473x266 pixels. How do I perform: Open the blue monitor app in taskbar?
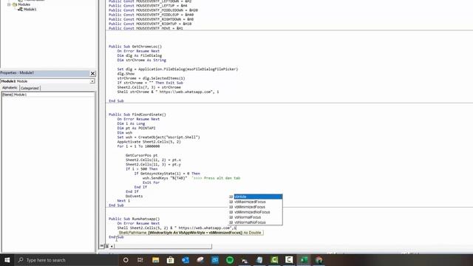(215, 260)
